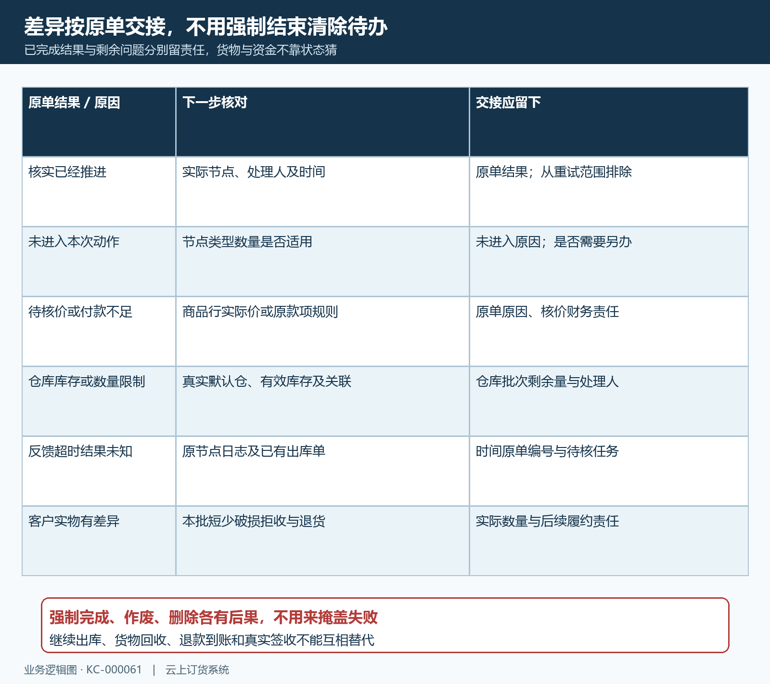The height and width of the screenshot is (684, 770).
Task: Select the cell 商品行实际价或原款项规则
Action: (x=322, y=331)
